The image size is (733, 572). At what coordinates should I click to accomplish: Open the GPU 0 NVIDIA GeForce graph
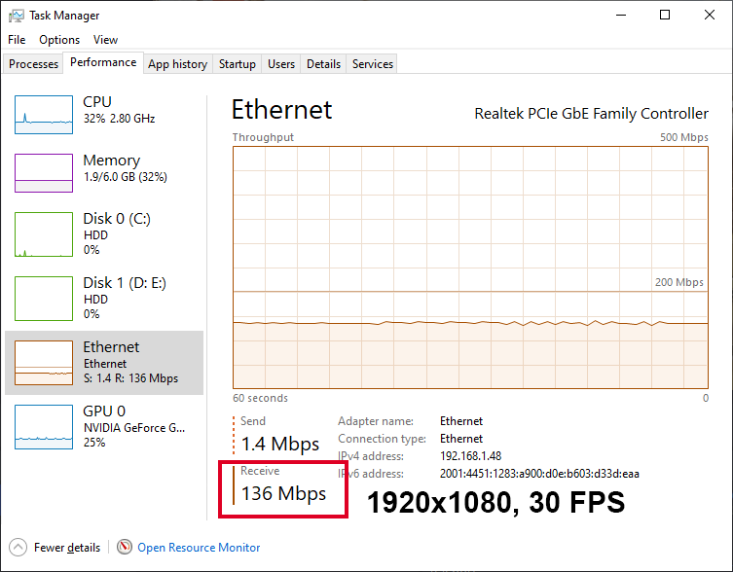coord(44,427)
